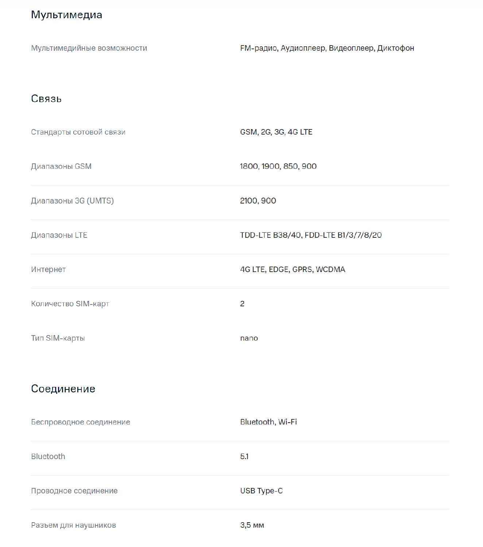483x547 pixels.
Task: Click the Мультимедийные возможности label
Action: [89, 48]
